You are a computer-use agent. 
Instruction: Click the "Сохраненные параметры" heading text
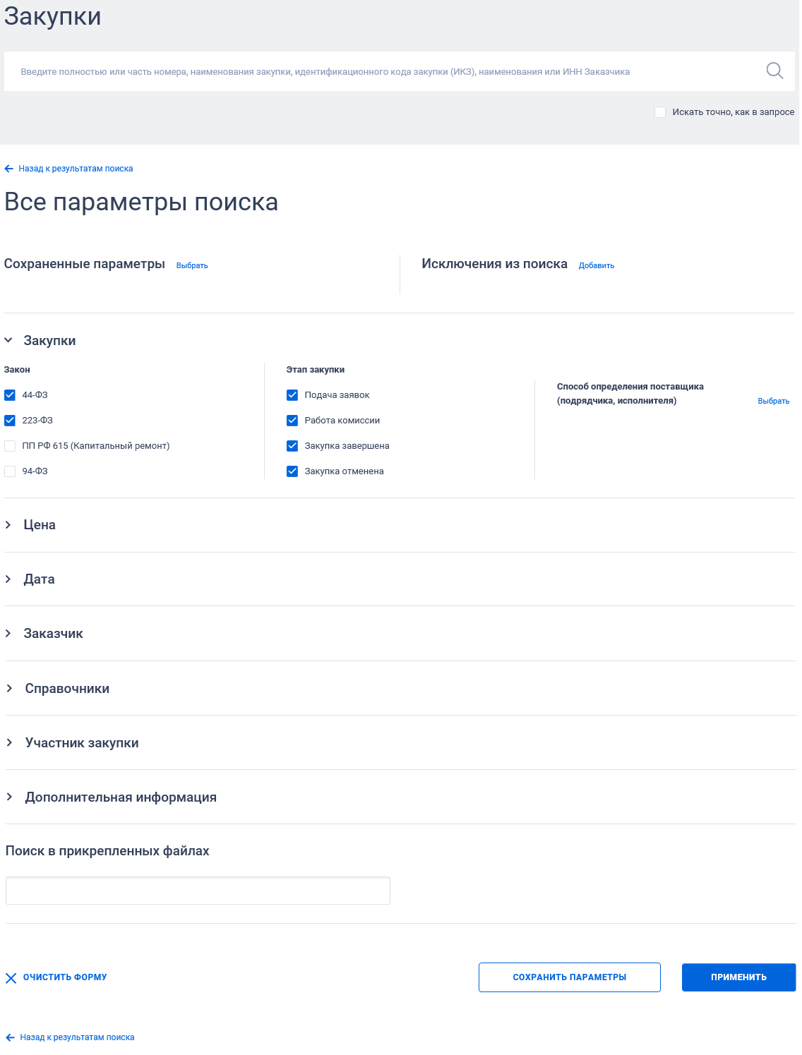pyautogui.click(x=85, y=264)
